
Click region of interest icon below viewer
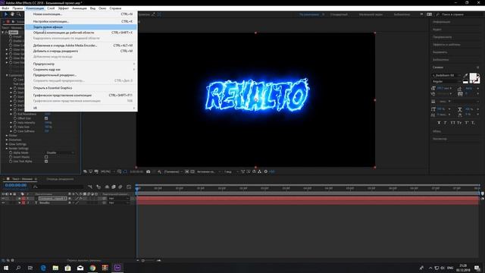pyautogui.click(x=187, y=171)
